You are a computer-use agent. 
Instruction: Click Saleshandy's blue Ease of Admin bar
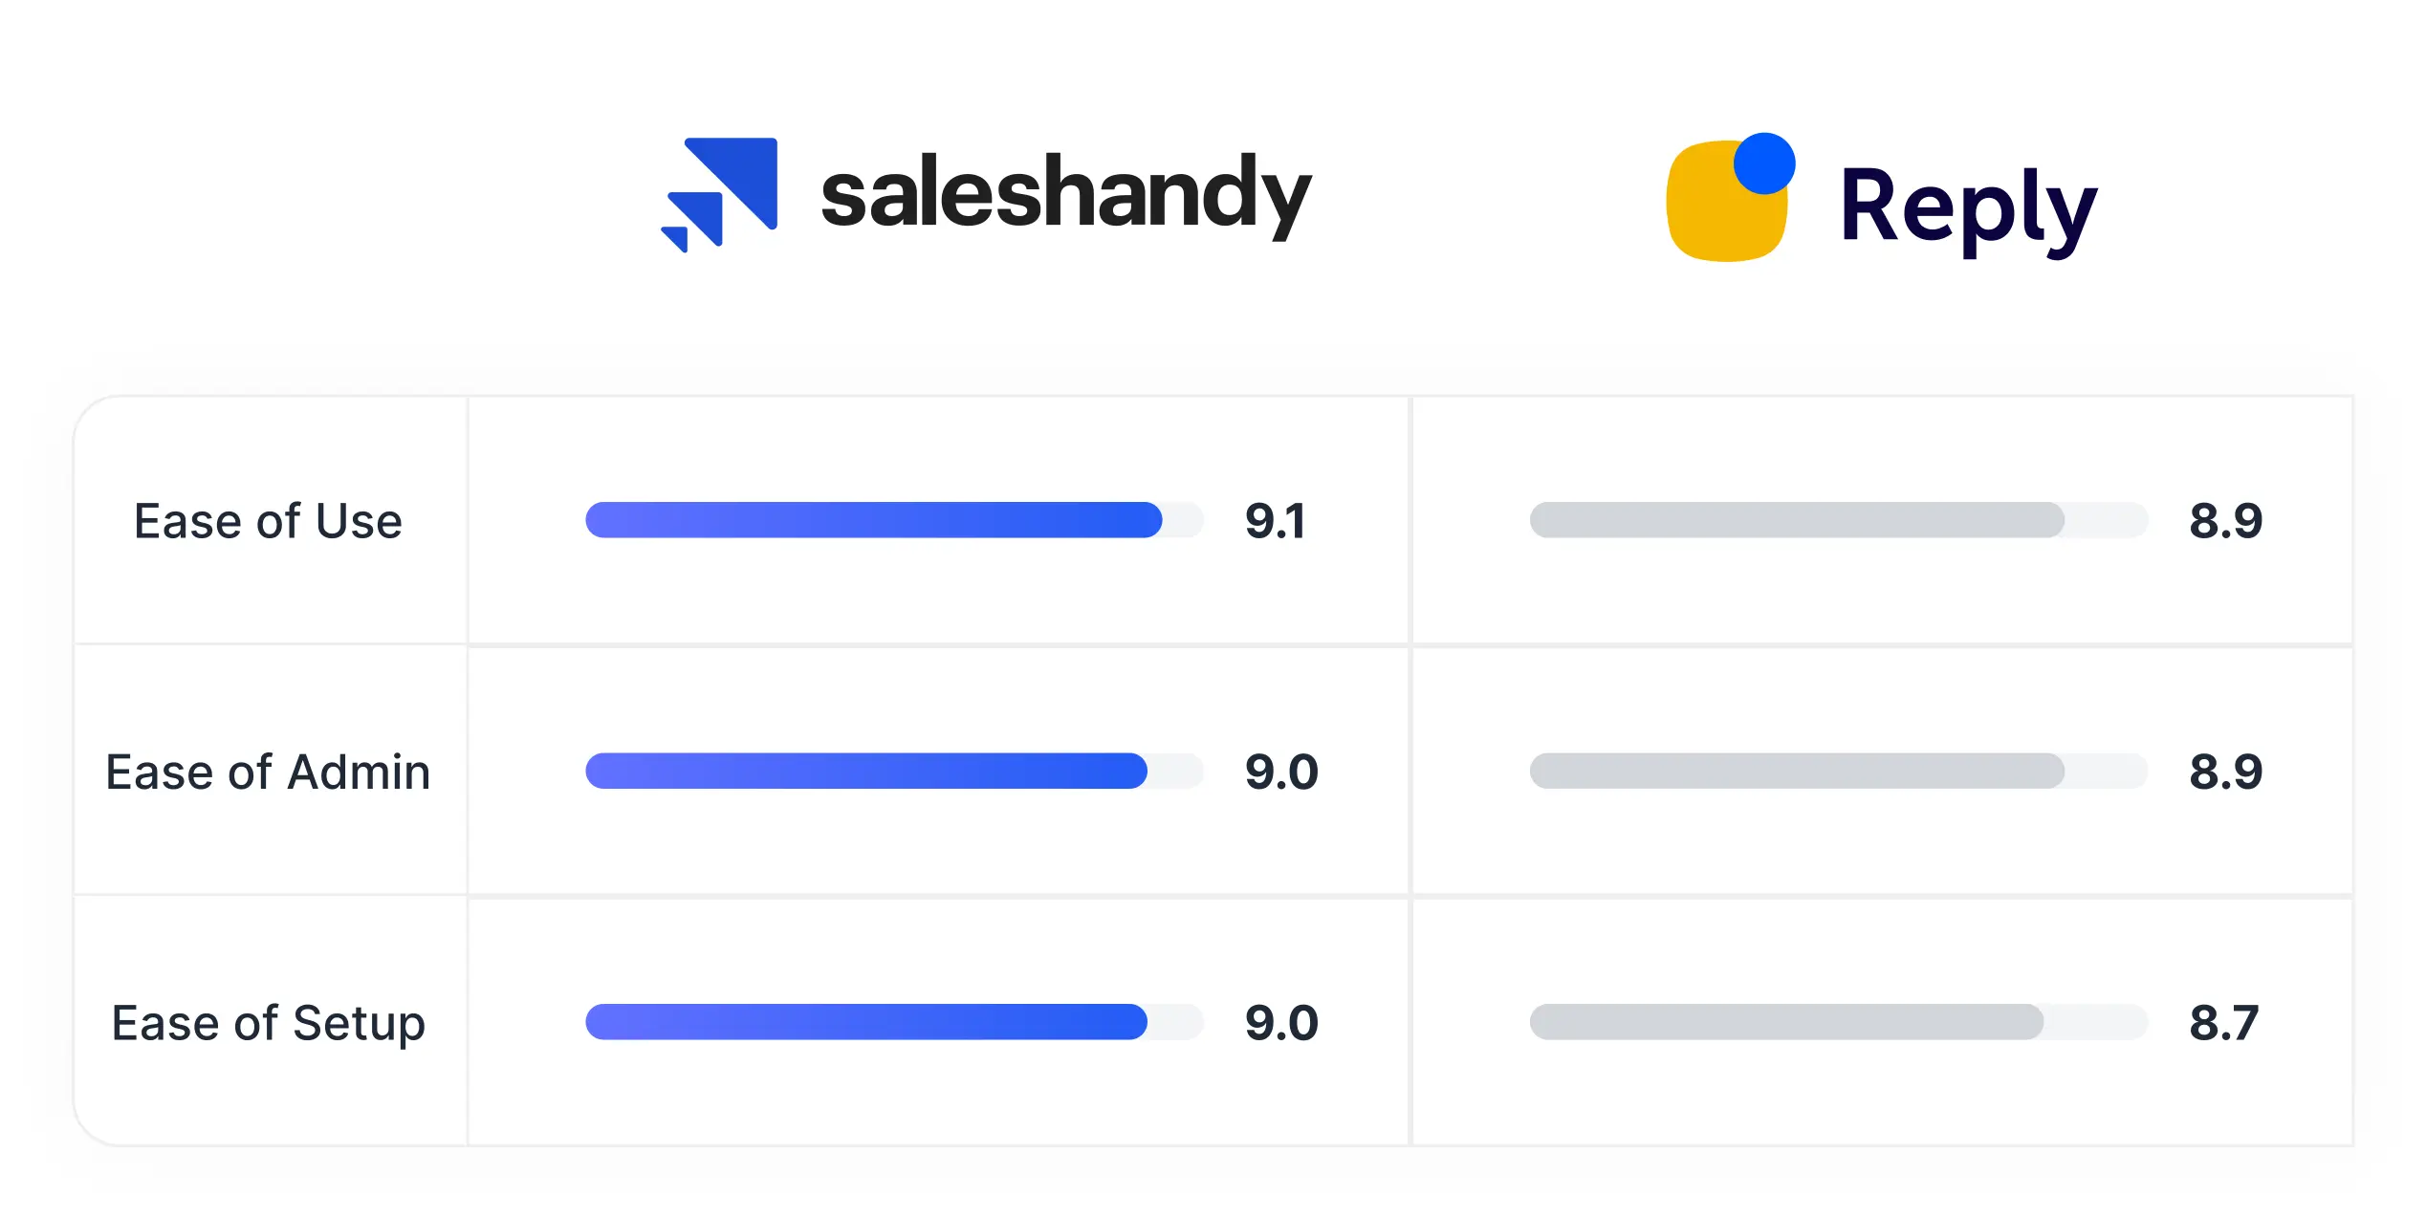tap(865, 771)
